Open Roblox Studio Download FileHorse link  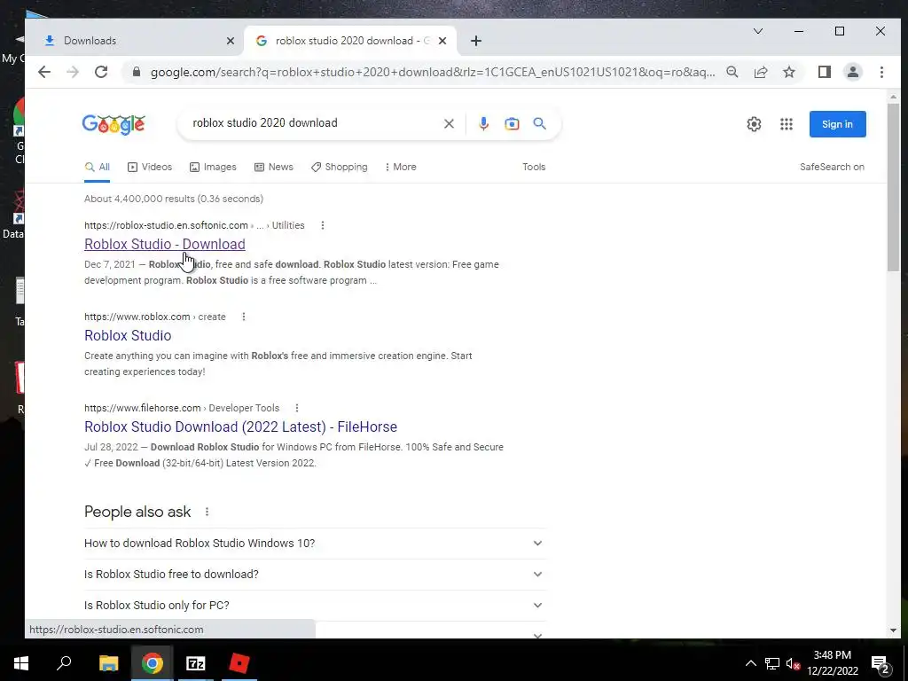pyautogui.click(x=240, y=427)
